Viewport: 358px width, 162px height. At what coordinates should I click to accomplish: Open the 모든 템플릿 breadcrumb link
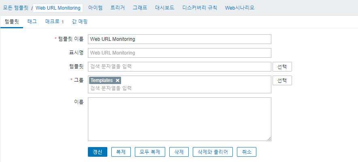coord(16,8)
